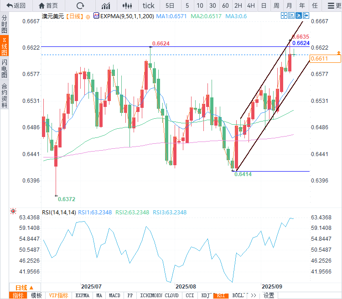Choose the ICHIMOKU CLOUD indicator
The width and height of the screenshot is (342, 299).
tap(159, 295)
